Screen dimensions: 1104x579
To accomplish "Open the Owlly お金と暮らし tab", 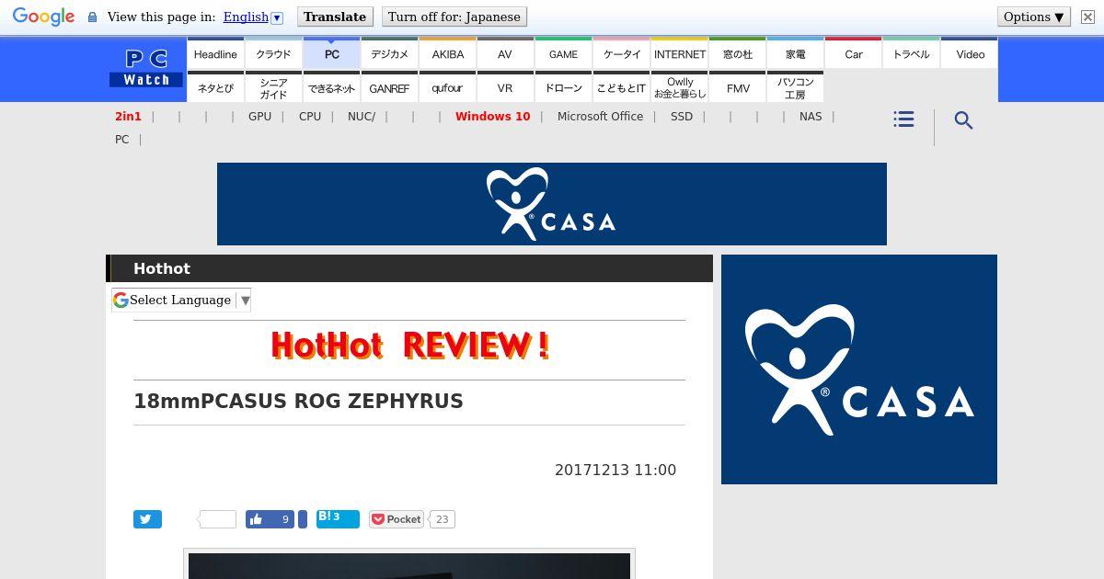I will (x=679, y=87).
